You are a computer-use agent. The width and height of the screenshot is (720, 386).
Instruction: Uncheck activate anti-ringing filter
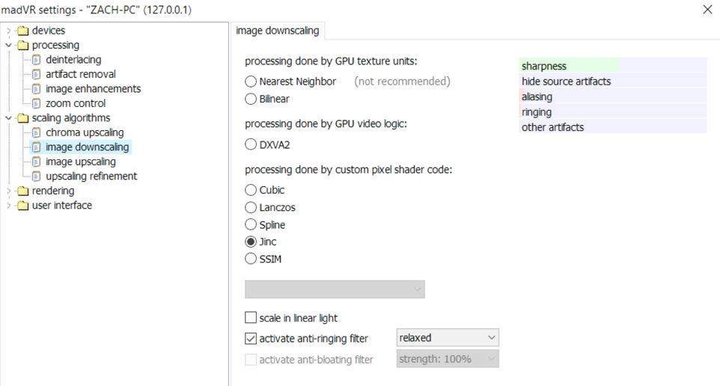pyautogui.click(x=251, y=338)
